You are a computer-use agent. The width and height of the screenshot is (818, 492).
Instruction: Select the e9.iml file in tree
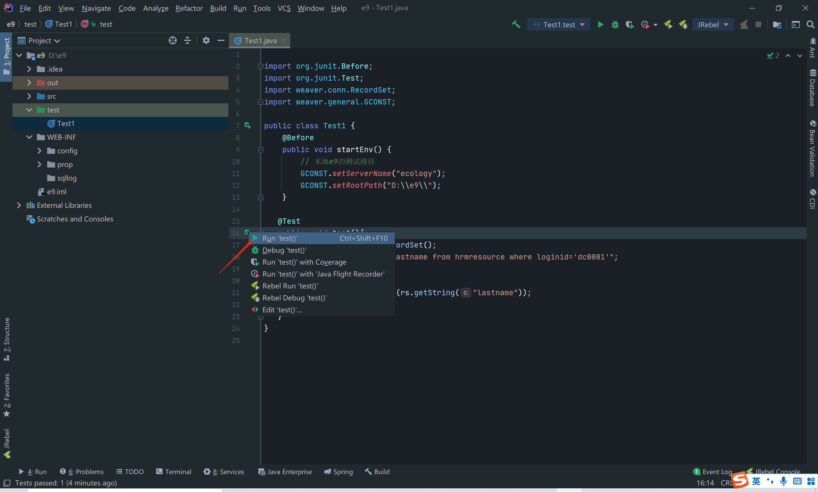(56, 192)
